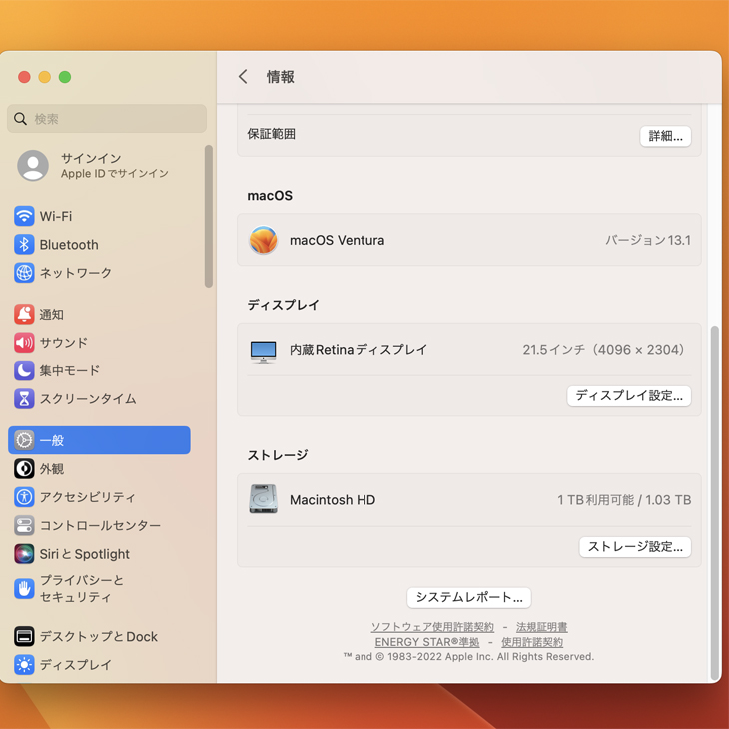Open the スクリーンタイム hourglass icon
The width and height of the screenshot is (729, 729).
click(x=24, y=398)
